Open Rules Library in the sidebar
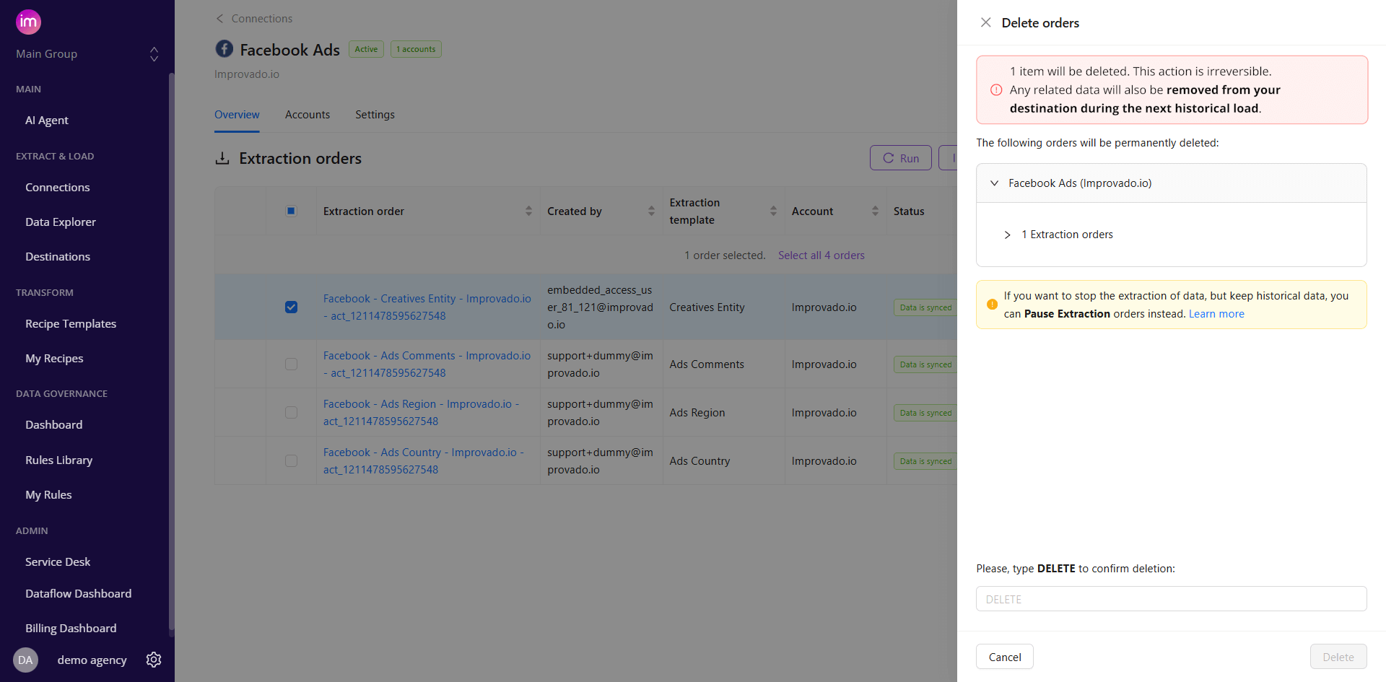The image size is (1386, 682). tap(59, 460)
